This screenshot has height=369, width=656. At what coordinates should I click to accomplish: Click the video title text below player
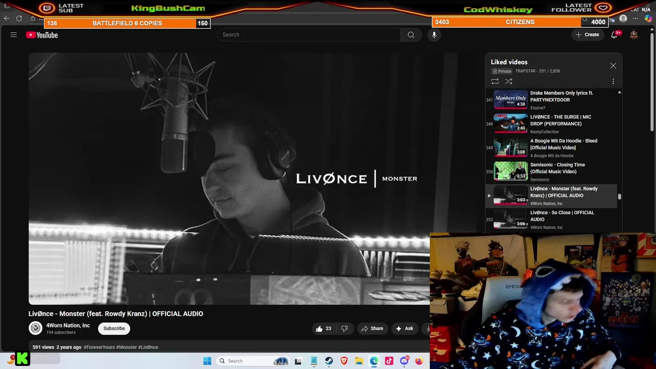[116, 314]
